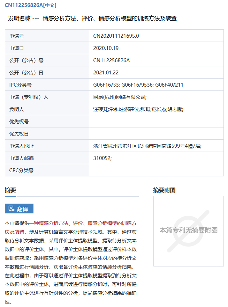Click the 翻译 translate button
Image resolution: width=228 pixels, height=307 pixels.
[19, 209]
